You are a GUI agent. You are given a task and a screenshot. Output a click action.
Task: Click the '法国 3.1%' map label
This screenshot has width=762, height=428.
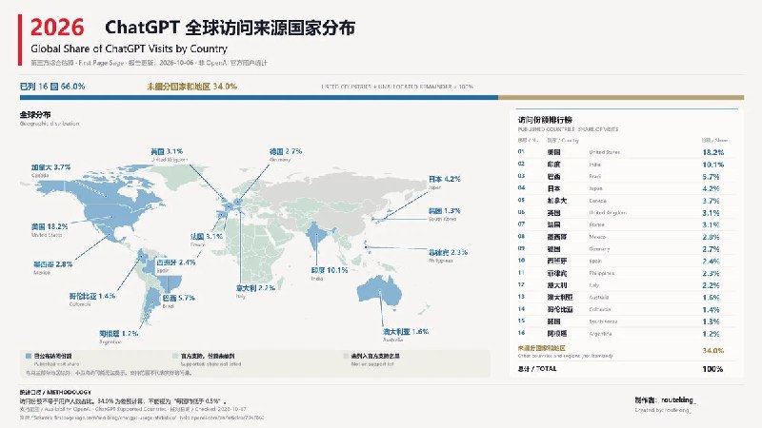207,236
